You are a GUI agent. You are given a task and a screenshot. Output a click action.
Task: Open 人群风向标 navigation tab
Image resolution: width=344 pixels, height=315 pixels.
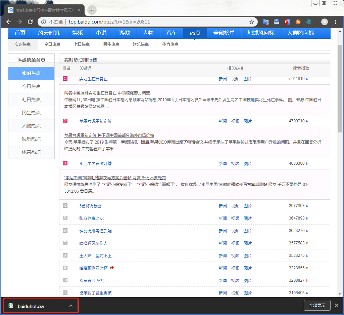coord(301,33)
